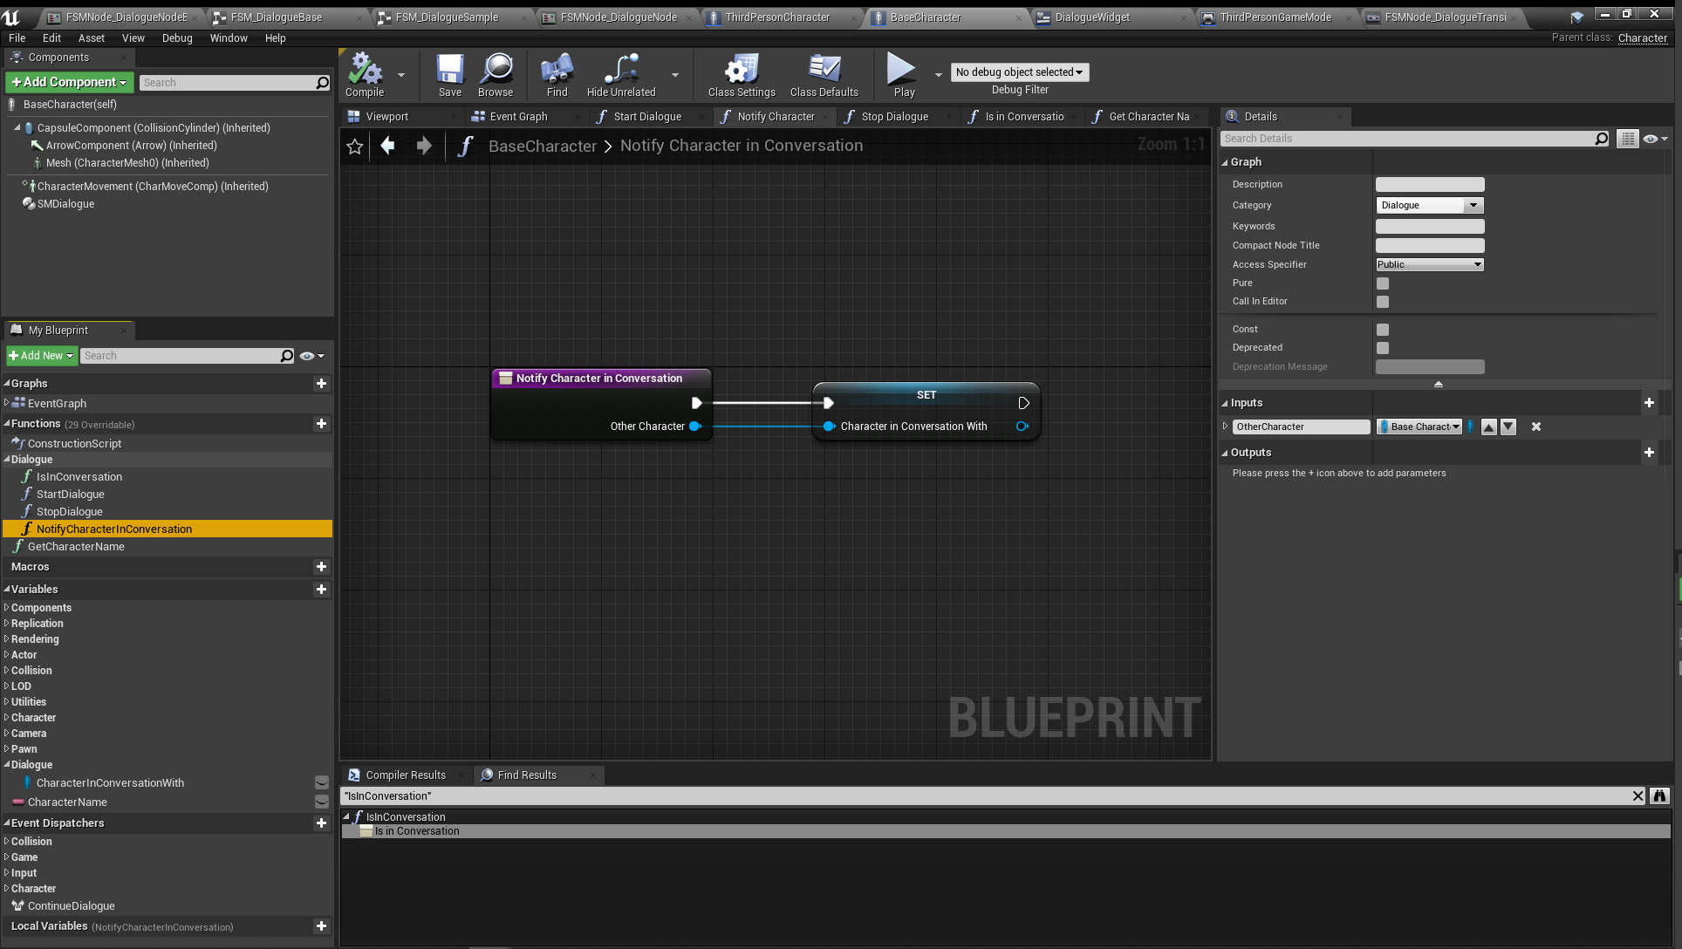Open the Window menu

pyautogui.click(x=229, y=38)
